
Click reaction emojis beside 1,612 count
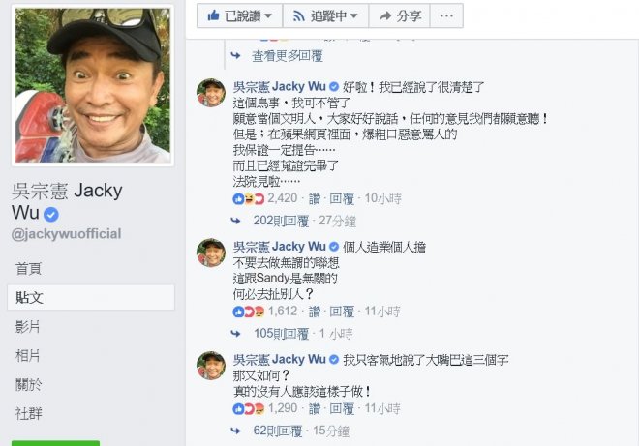pyautogui.click(x=249, y=312)
